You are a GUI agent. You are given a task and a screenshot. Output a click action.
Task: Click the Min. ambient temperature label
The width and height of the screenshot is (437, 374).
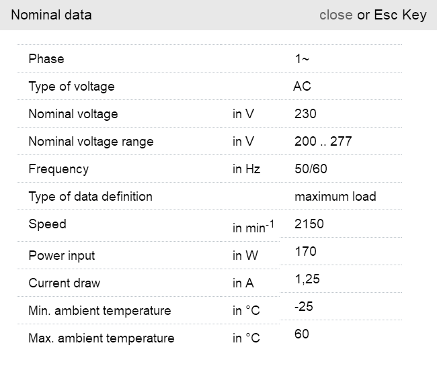pyautogui.click(x=100, y=311)
